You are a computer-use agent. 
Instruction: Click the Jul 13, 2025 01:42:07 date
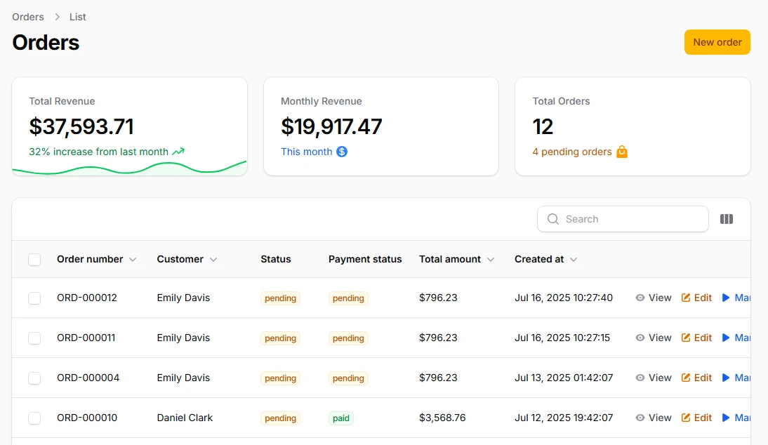click(563, 378)
